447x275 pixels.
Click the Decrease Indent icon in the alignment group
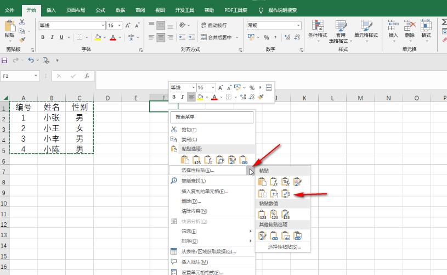pyautogui.click(x=182, y=37)
